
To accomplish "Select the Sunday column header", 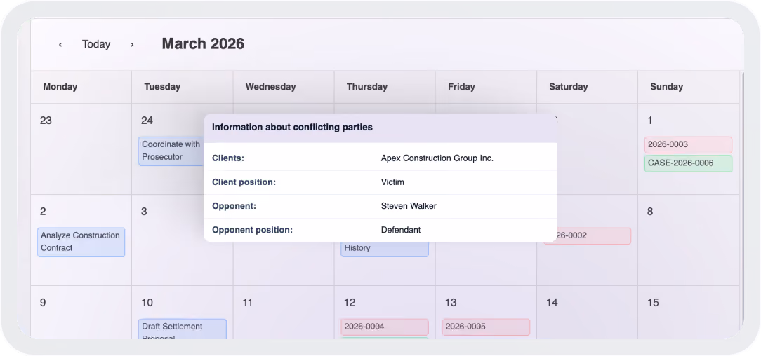I will (666, 87).
